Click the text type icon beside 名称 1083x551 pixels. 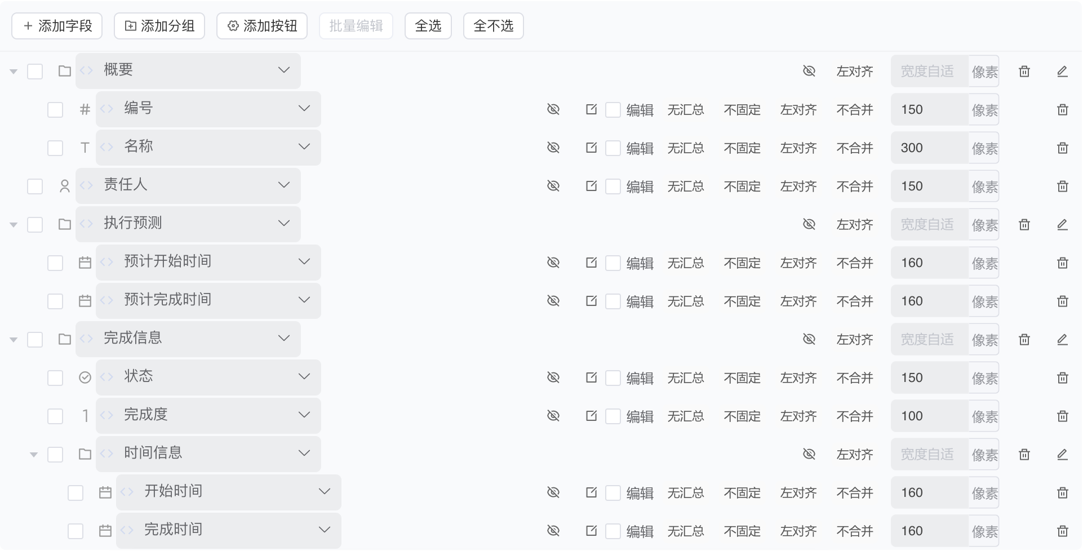[85, 147]
